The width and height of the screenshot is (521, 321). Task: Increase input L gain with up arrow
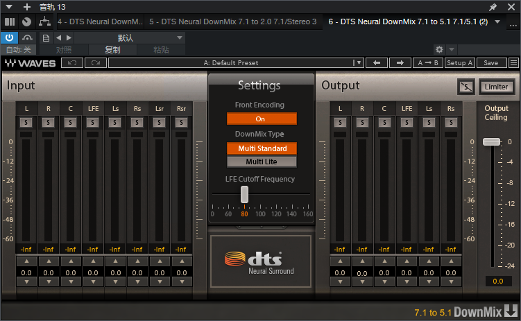pos(26,261)
